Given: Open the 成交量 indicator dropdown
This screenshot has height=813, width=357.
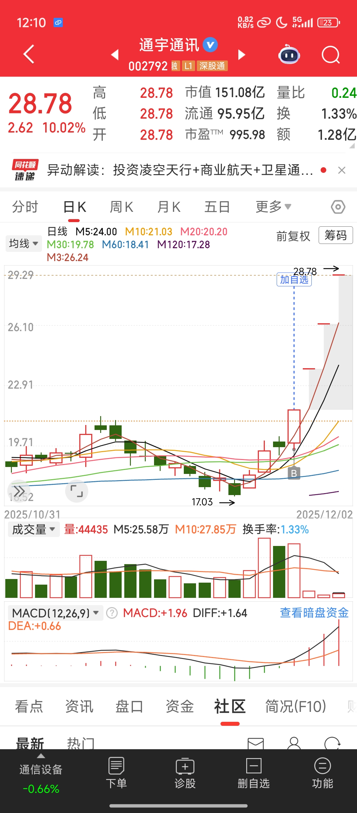Looking at the screenshot, I should click(33, 529).
